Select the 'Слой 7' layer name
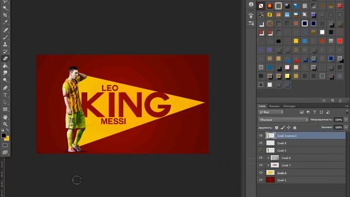Screen dimensions: 350x197 coord(286,165)
